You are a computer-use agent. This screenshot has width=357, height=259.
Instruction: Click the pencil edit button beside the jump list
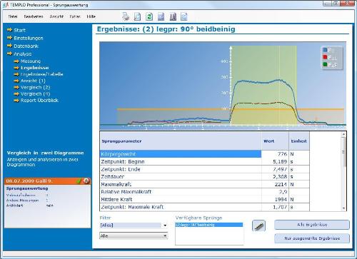pos(258,225)
